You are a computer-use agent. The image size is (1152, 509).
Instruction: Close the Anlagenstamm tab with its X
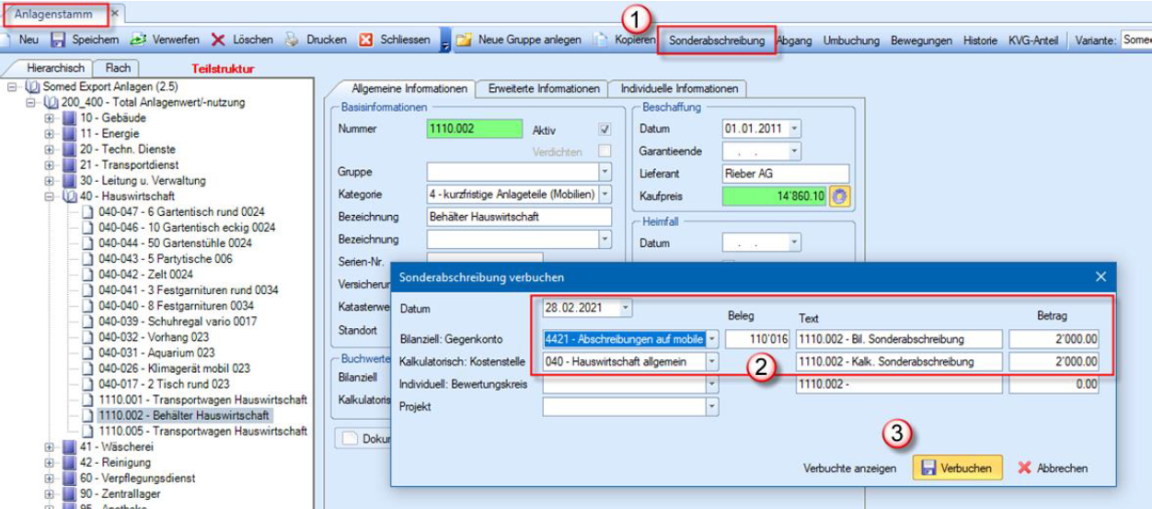point(115,14)
